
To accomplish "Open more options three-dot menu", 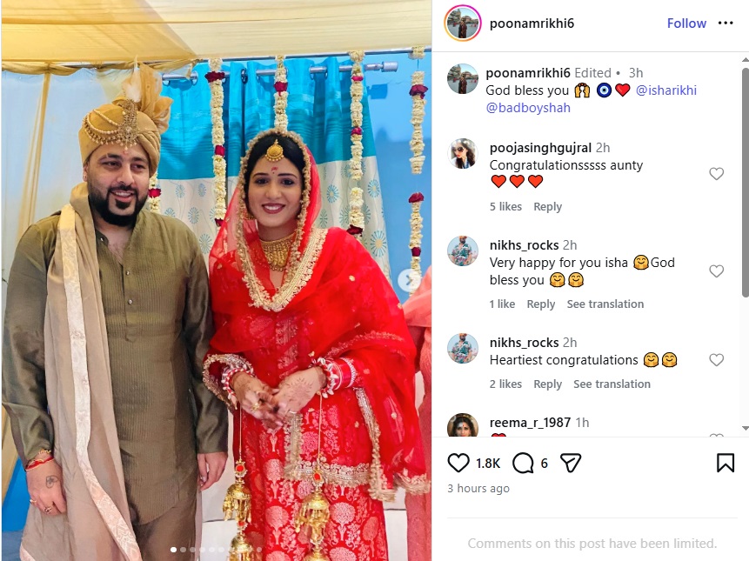I will [x=726, y=23].
